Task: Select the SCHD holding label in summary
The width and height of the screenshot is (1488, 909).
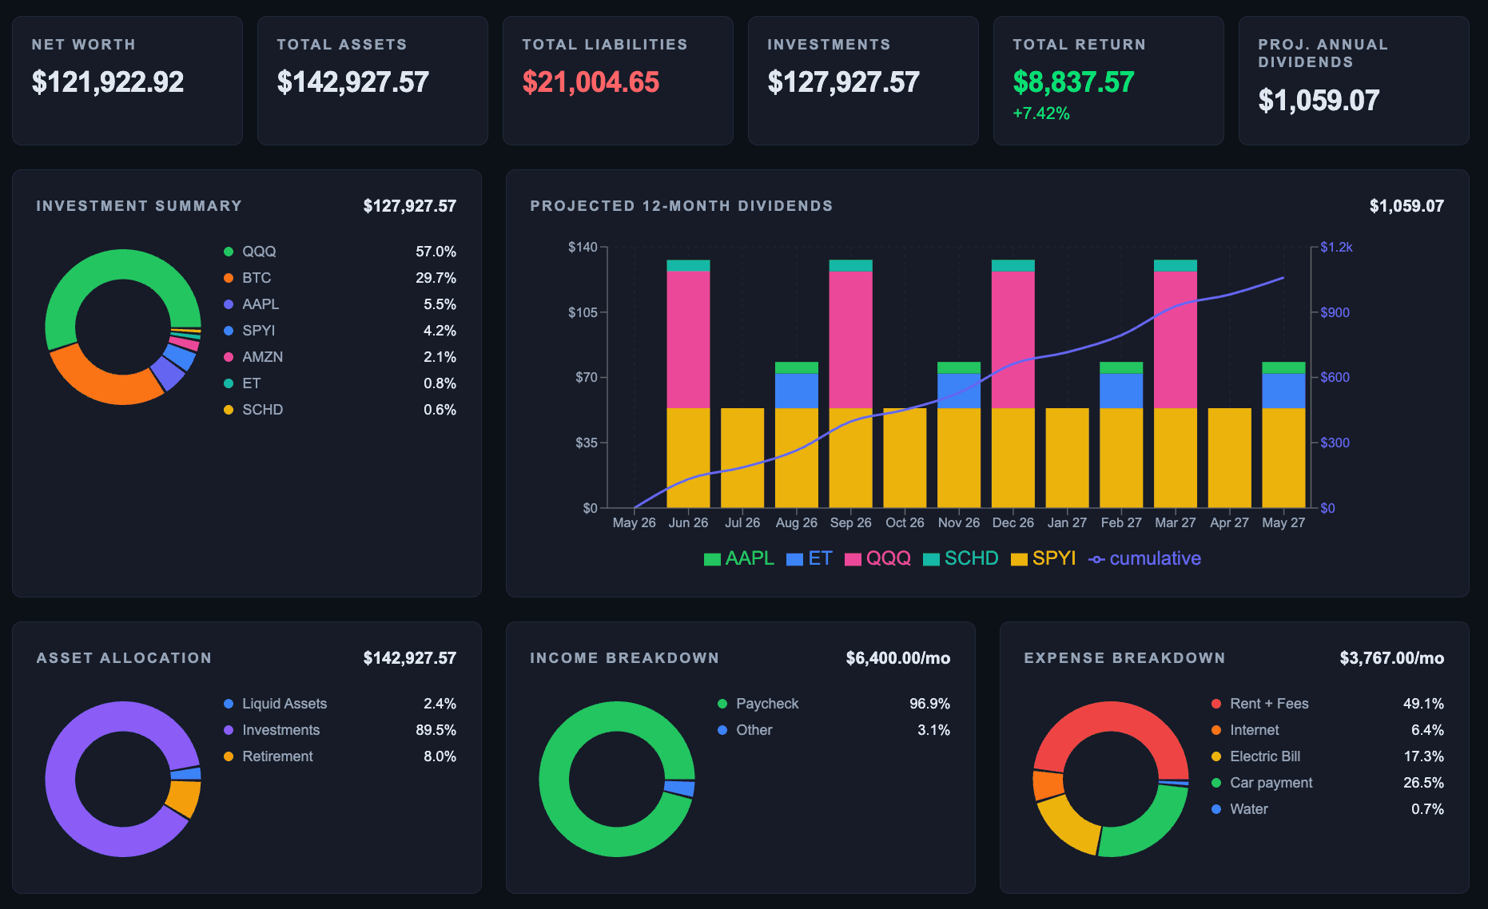Action: [262, 410]
